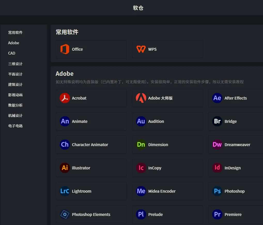Viewport: 263px width, 225px height.
Task: Open the Audition label
Action: 156,121
